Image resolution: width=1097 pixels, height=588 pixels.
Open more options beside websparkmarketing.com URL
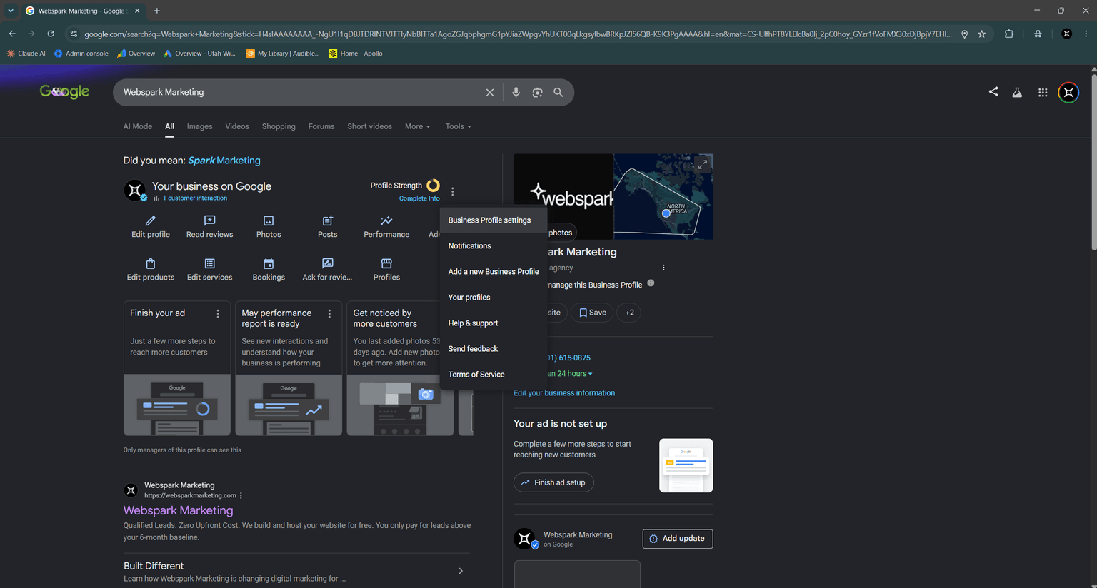coord(241,495)
